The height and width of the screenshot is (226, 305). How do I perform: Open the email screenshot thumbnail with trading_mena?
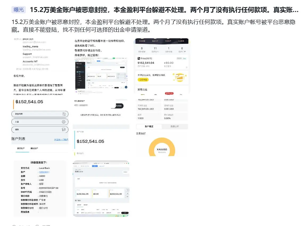[x=40, y=66]
